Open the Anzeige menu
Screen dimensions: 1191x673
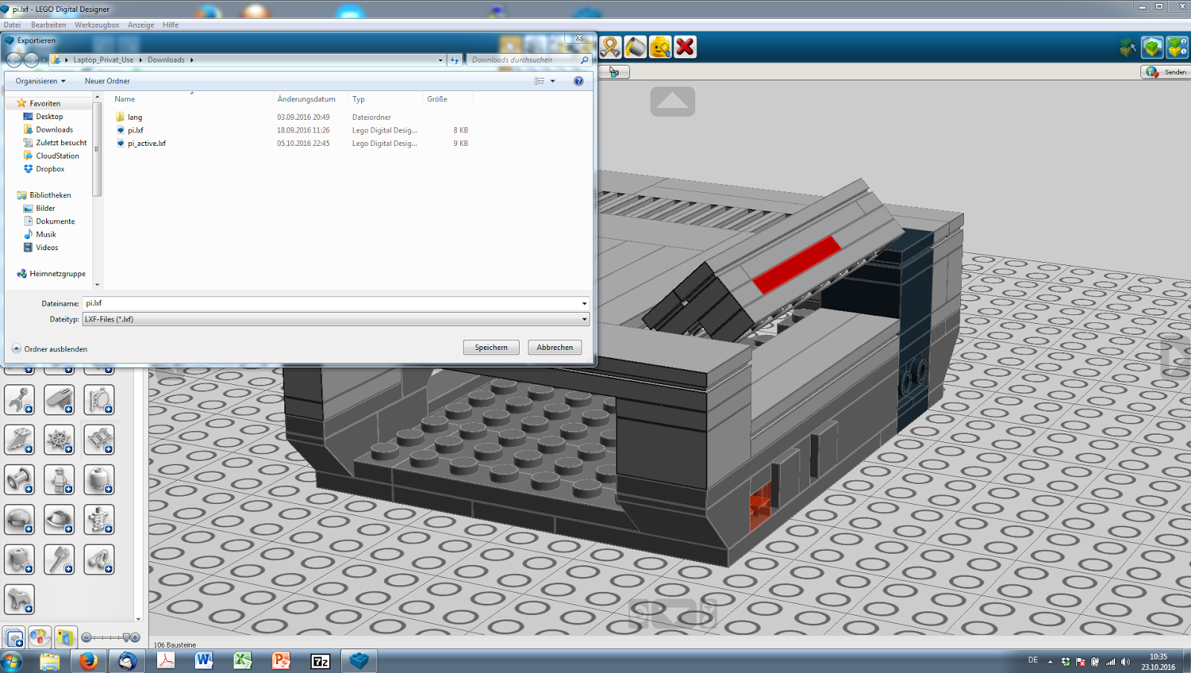pos(141,25)
